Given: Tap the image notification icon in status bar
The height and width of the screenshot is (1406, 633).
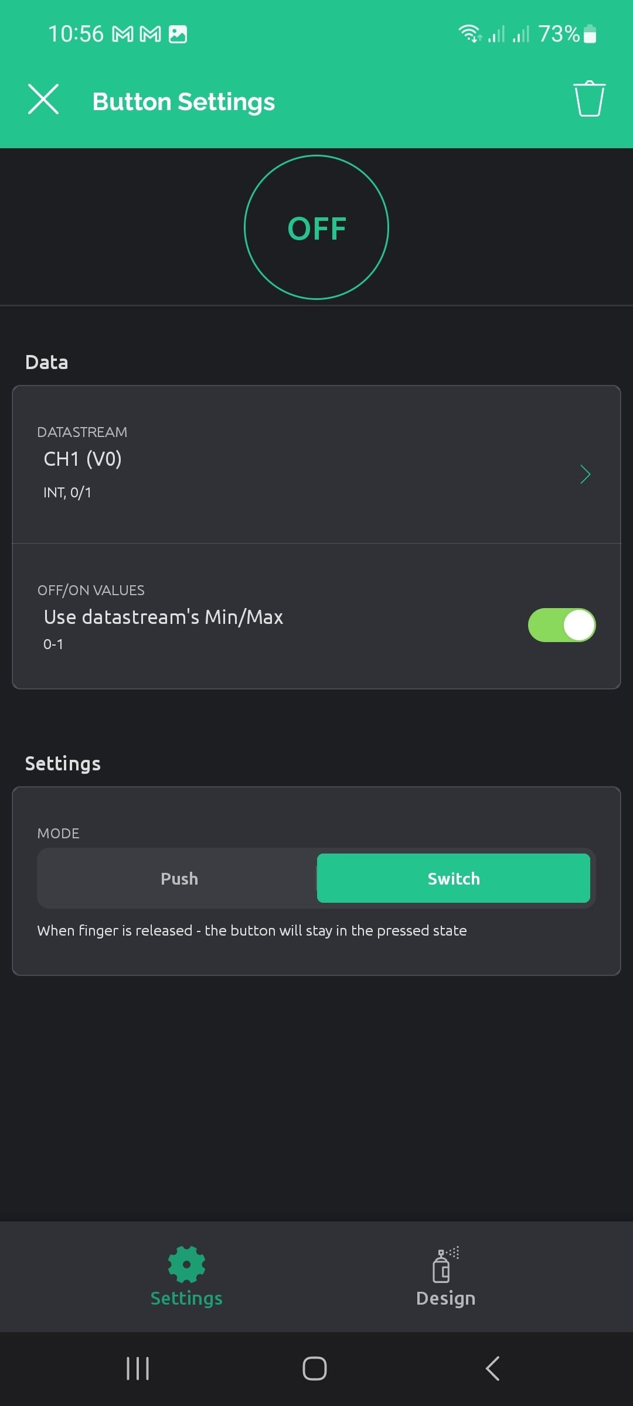Looking at the screenshot, I should click(x=178, y=35).
